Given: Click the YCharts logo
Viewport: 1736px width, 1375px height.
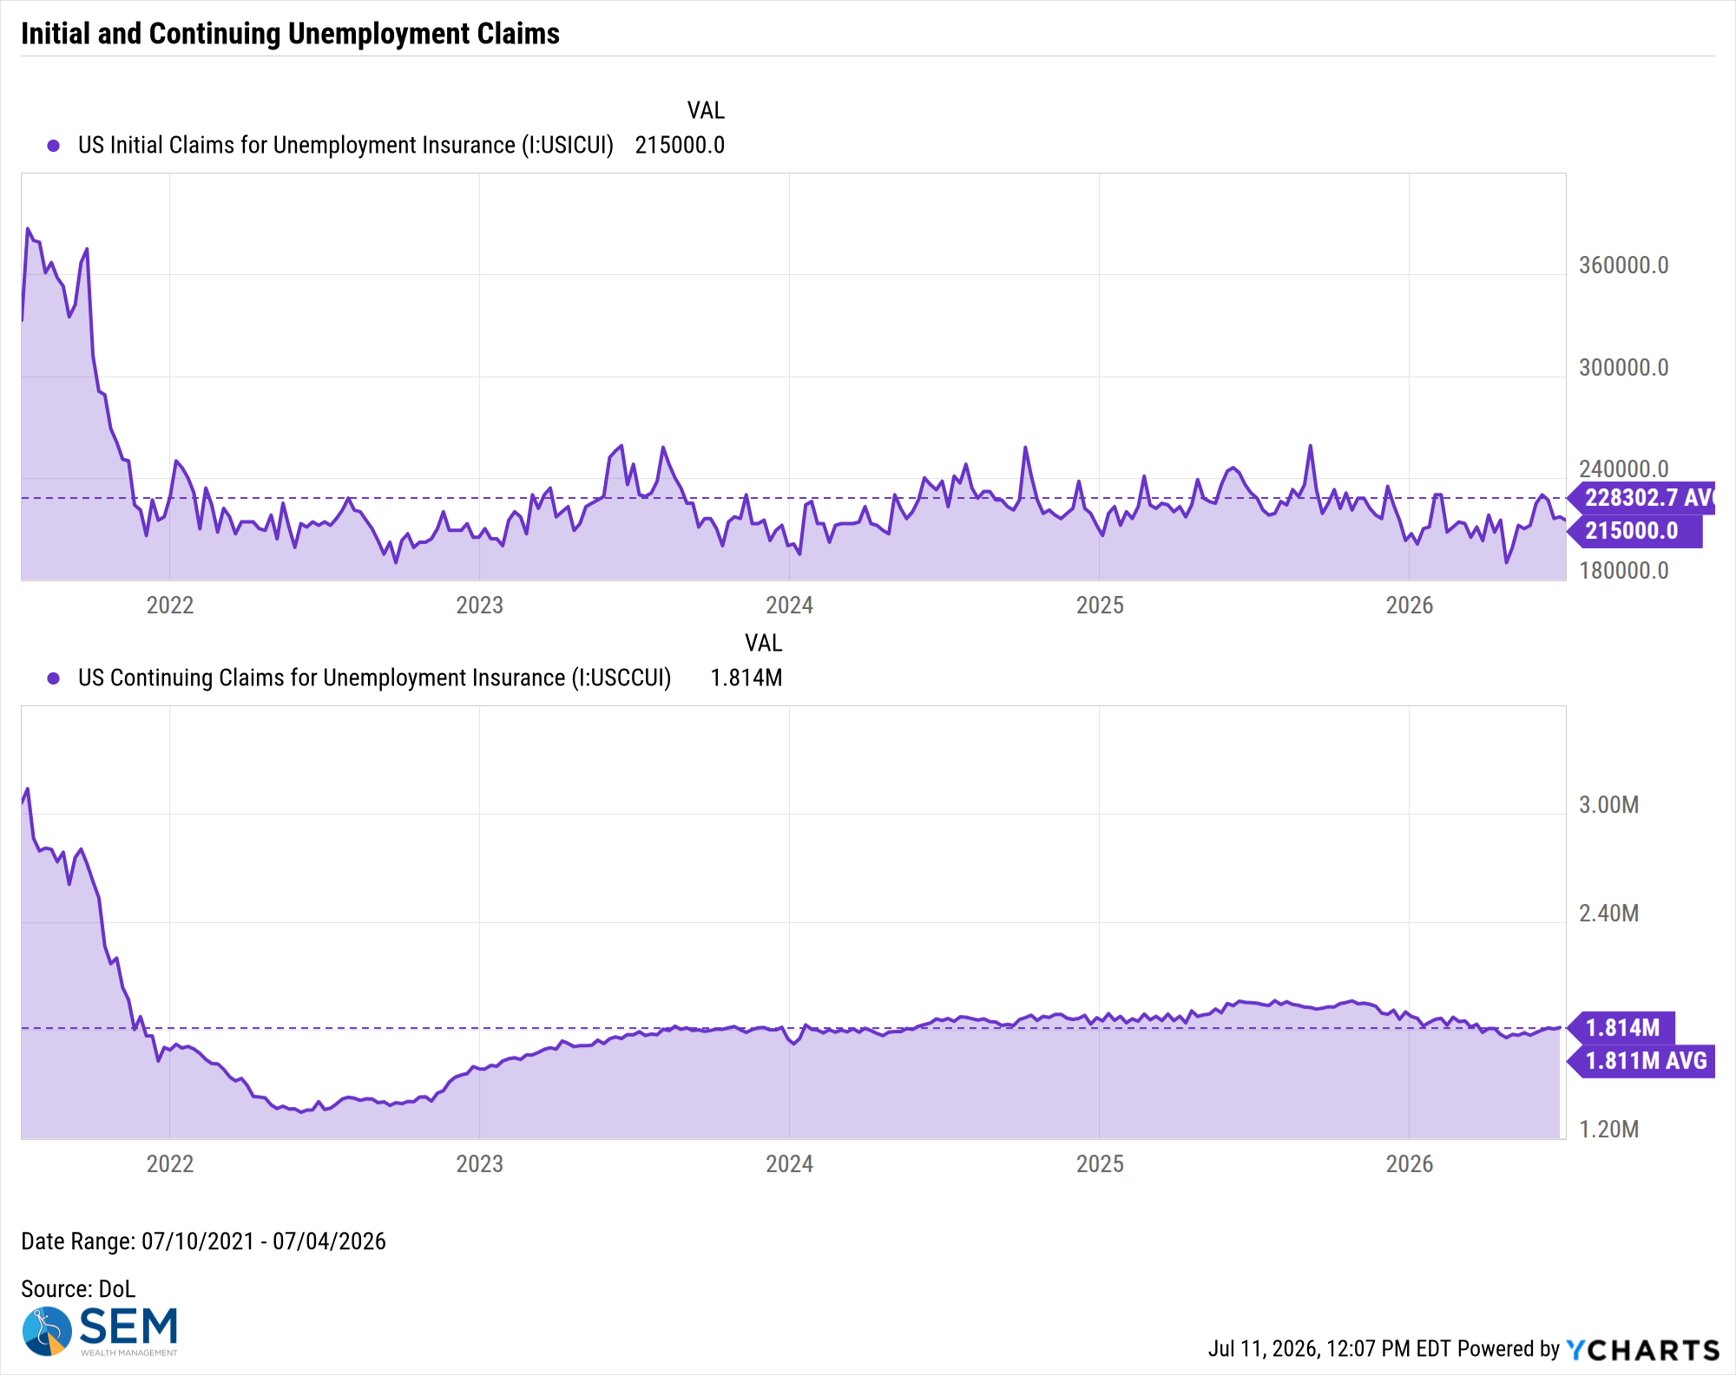Looking at the screenshot, I should click(x=1643, y=1350).
